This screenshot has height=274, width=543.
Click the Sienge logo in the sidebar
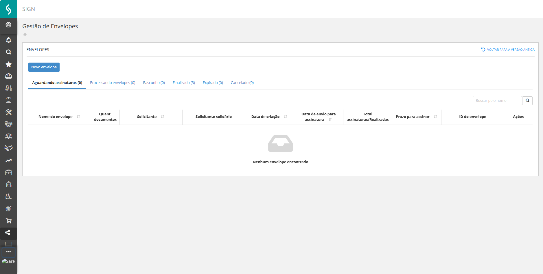(x=8, y=9)
